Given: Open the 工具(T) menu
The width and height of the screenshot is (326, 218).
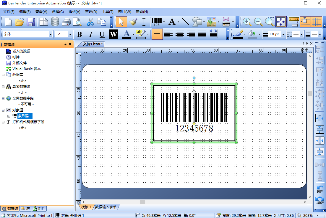Looking at the screenshot, I should pos(108,11).
